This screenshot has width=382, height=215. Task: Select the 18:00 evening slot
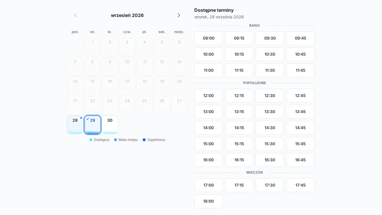pos(209,201)
